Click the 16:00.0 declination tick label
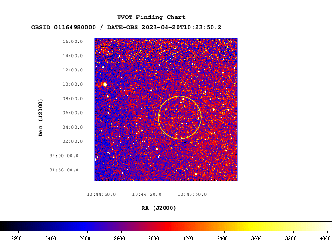The width and height of the screenshot is (332, 240). (x=72, y=41)
